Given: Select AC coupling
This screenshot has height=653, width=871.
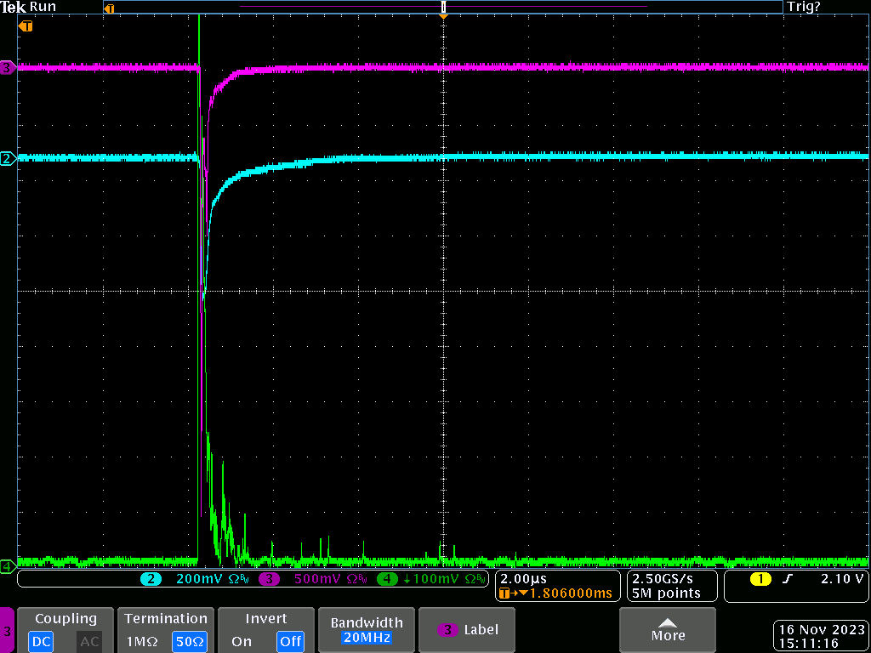Looking at the screenshot, I should 89,641.
